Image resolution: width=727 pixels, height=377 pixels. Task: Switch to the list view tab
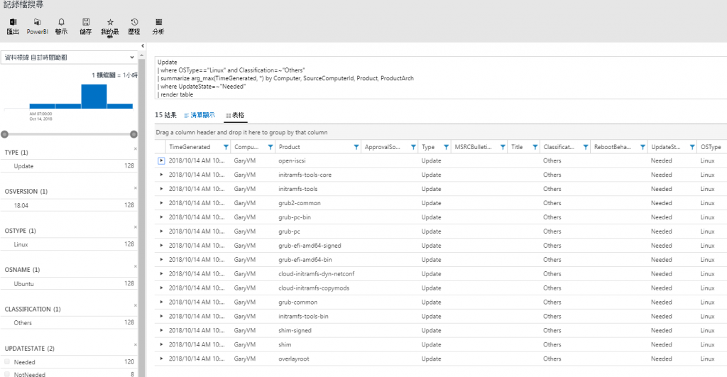pyautogui.click(x=199, y=115)
